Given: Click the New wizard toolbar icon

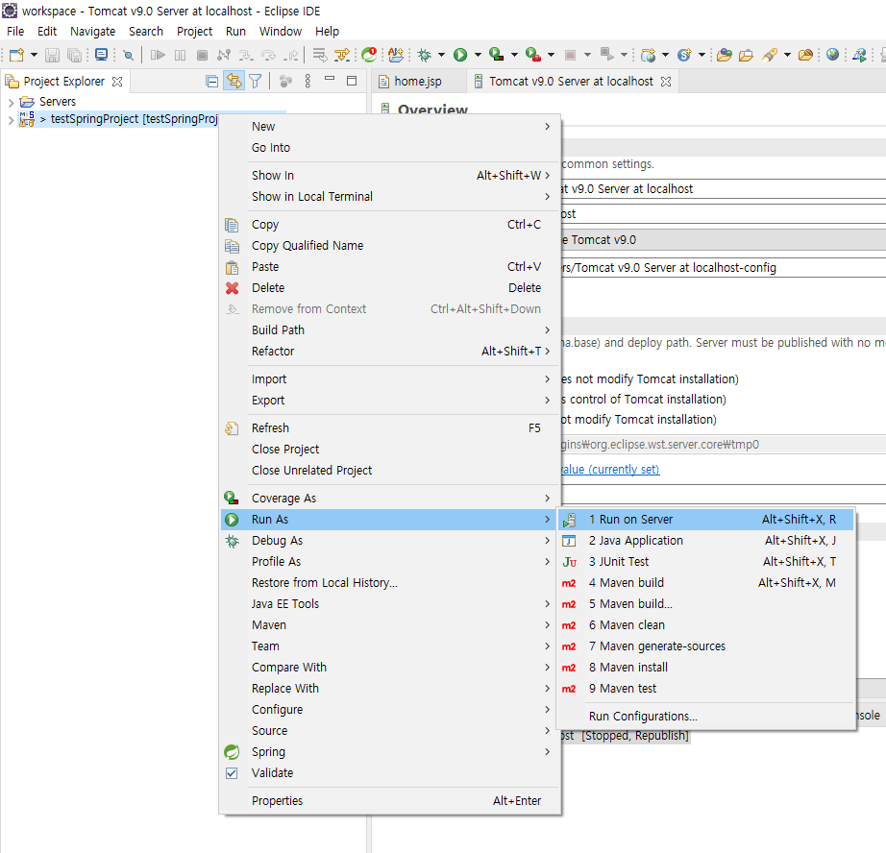Looking at the screenshot, I should click(16, 55).
